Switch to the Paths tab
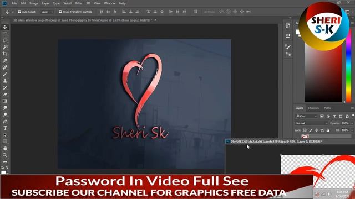Viewport: 355px width, 199px height. [328, 108]
